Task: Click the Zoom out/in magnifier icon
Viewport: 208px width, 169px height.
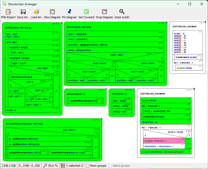Action: pyautogui.click(x=122, y=12)
